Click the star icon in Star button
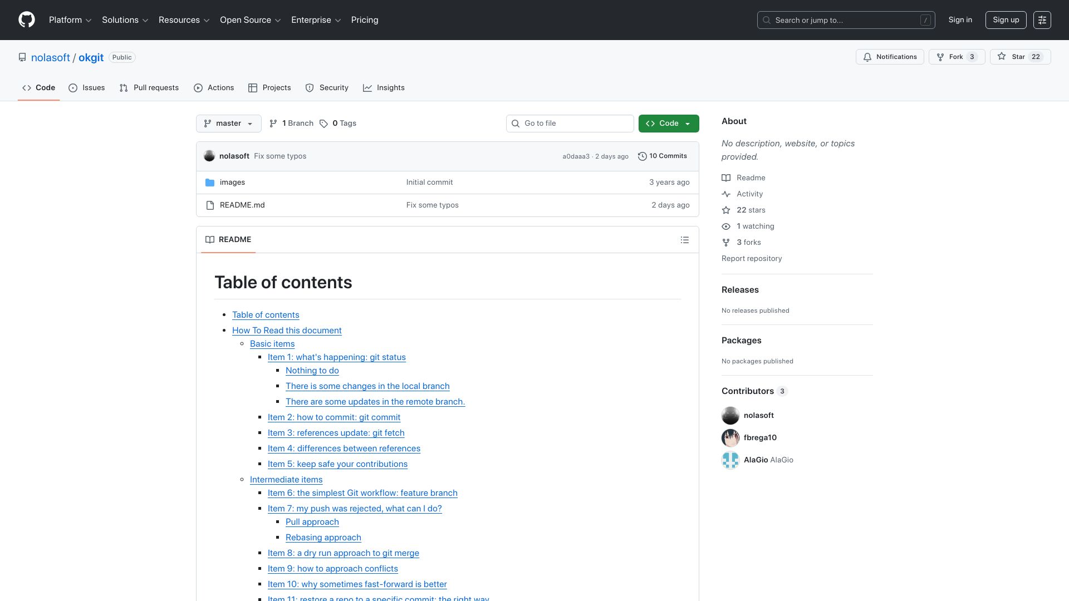1069x601 pixels. pyautogui.click(x=1002, y=57)
